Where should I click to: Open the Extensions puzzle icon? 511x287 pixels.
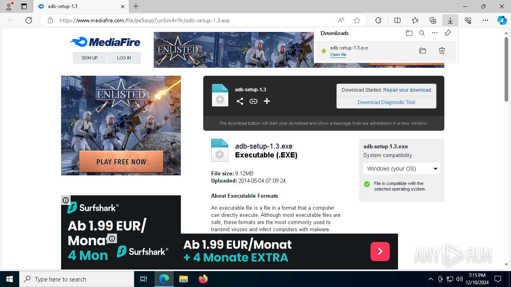378,20
